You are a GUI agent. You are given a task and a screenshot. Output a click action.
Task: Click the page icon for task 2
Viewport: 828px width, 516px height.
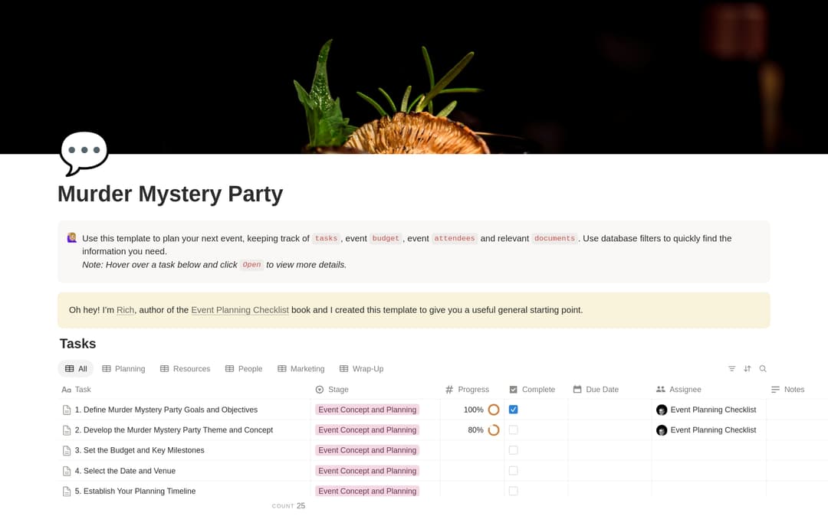(67, 430)
